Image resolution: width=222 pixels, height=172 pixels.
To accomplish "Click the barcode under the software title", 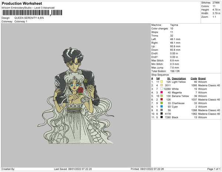I will (x=32, y=13).
